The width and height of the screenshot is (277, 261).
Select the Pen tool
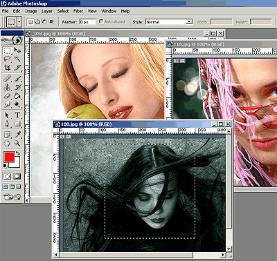point(8,124)
